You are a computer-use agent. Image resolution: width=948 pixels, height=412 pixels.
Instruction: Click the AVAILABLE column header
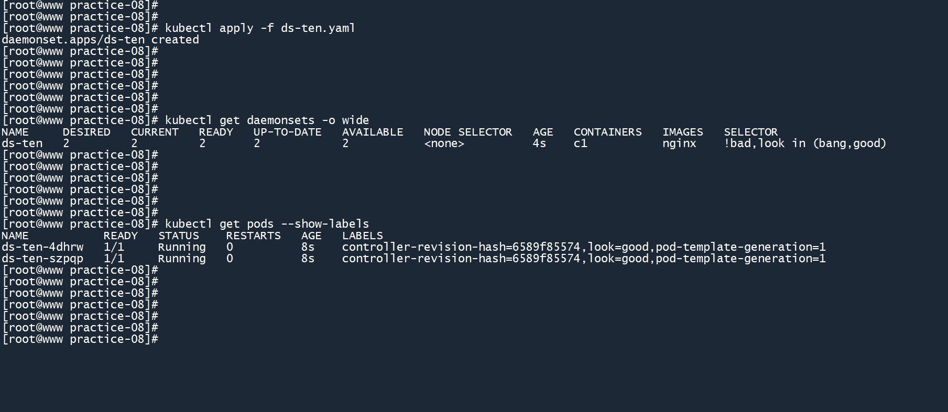[373, 132]
